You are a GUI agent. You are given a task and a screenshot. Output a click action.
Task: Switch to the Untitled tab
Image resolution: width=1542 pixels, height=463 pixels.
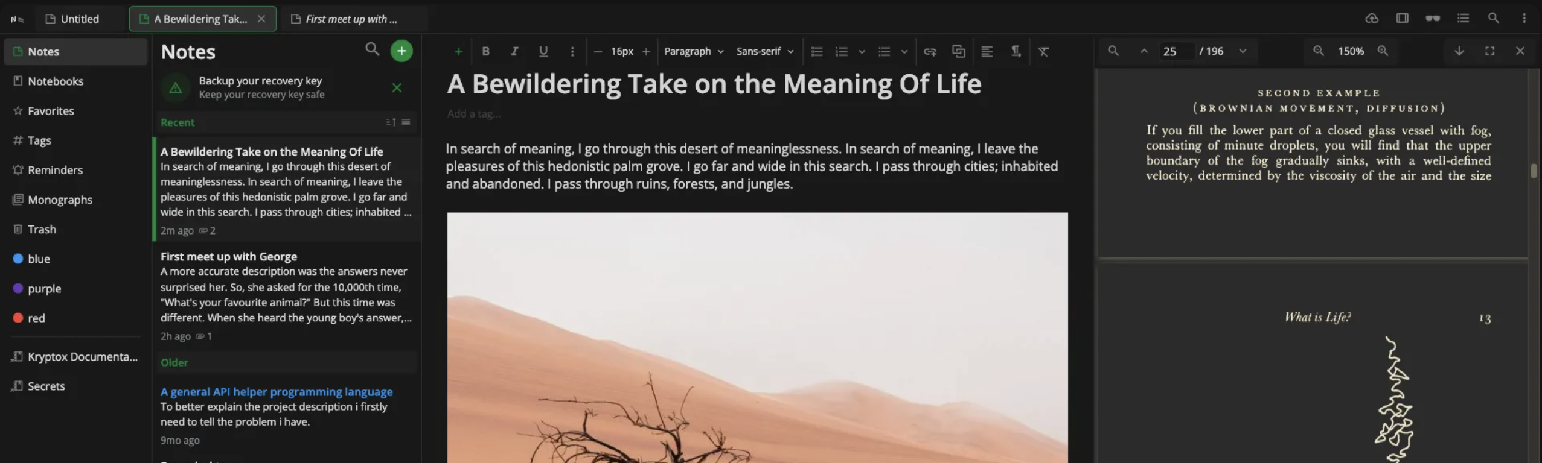pyautogui.click(x=80, y=19)
